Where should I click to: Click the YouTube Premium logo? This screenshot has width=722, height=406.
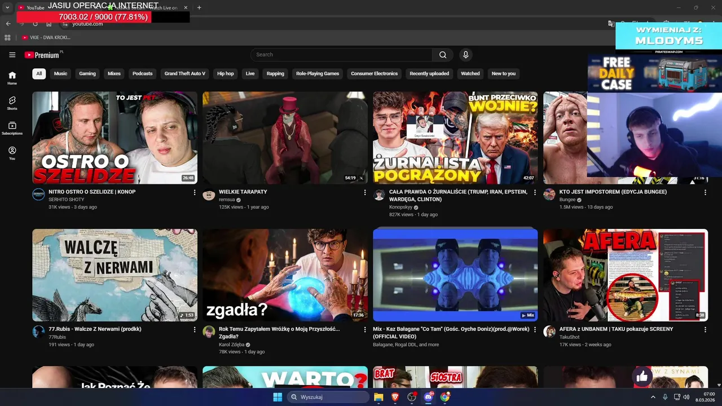coord(42,55)
